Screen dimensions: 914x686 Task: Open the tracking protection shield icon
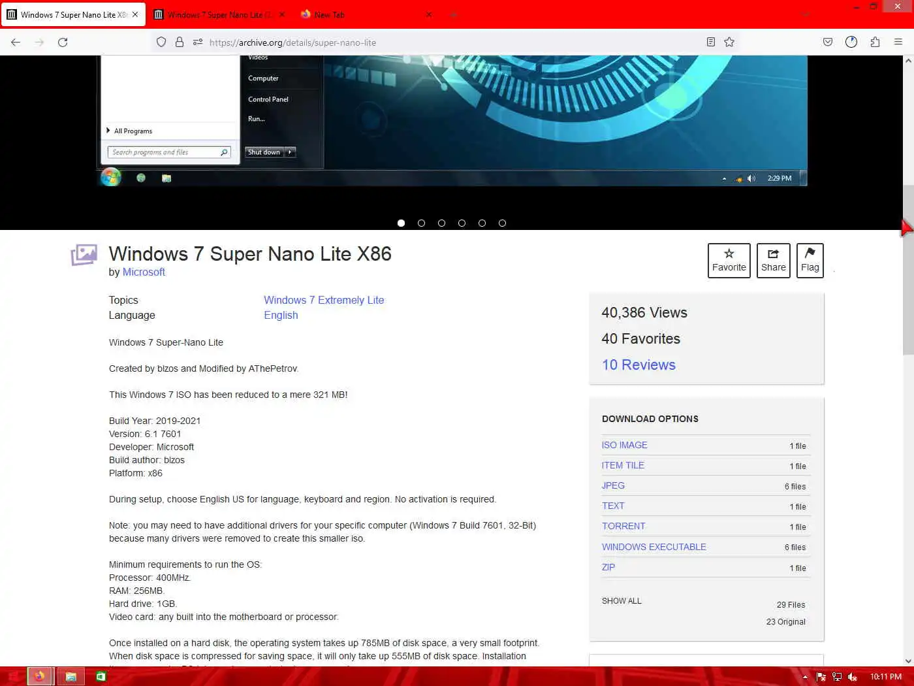tap(161, 42)
